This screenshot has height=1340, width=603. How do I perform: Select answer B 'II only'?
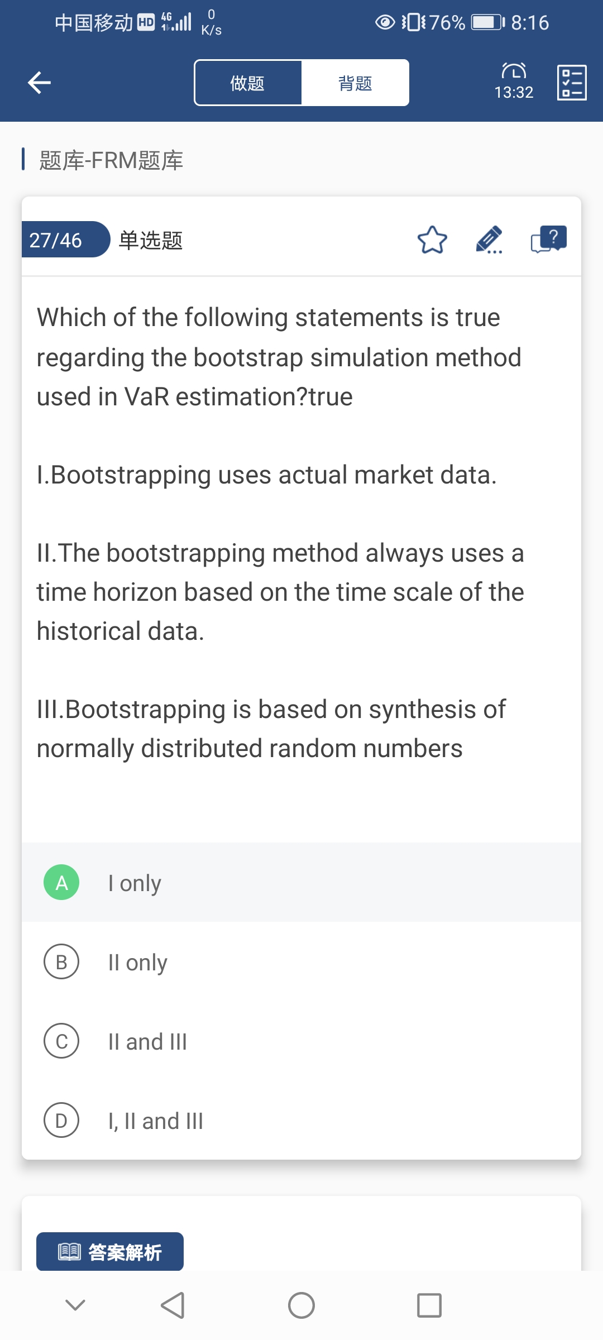pyautogui.click(x=301, y=962)
